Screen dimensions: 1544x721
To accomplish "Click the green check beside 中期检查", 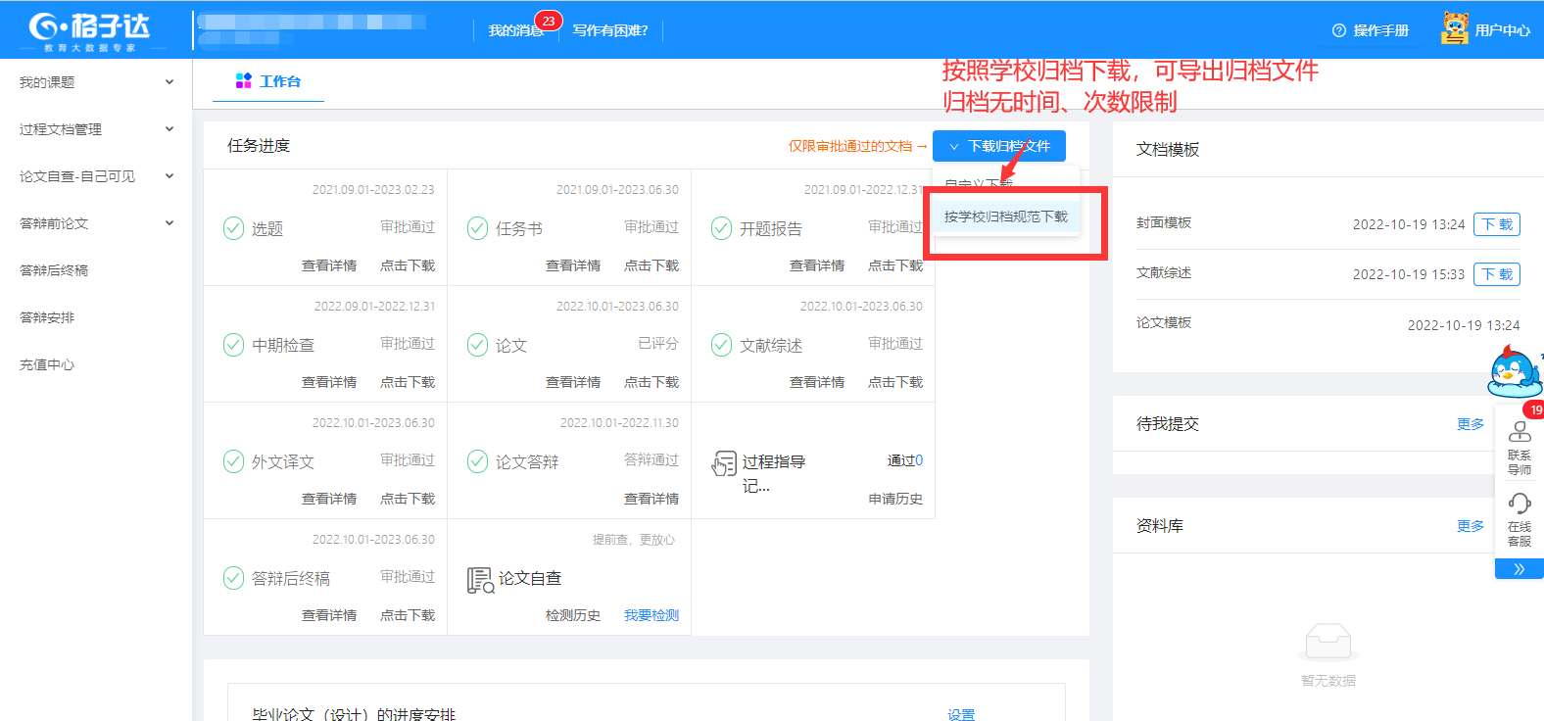I will [x=233, y=345].
